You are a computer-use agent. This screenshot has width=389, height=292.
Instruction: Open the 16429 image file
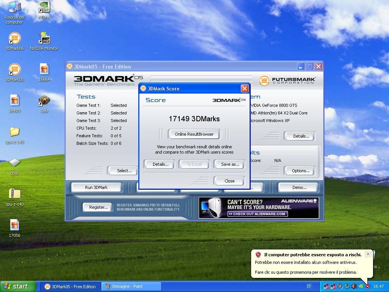click(x=15, y=103)
